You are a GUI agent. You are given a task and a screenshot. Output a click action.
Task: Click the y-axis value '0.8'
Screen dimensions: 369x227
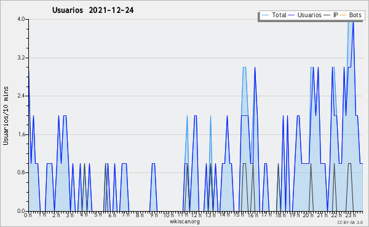click(x=21, y=173)
